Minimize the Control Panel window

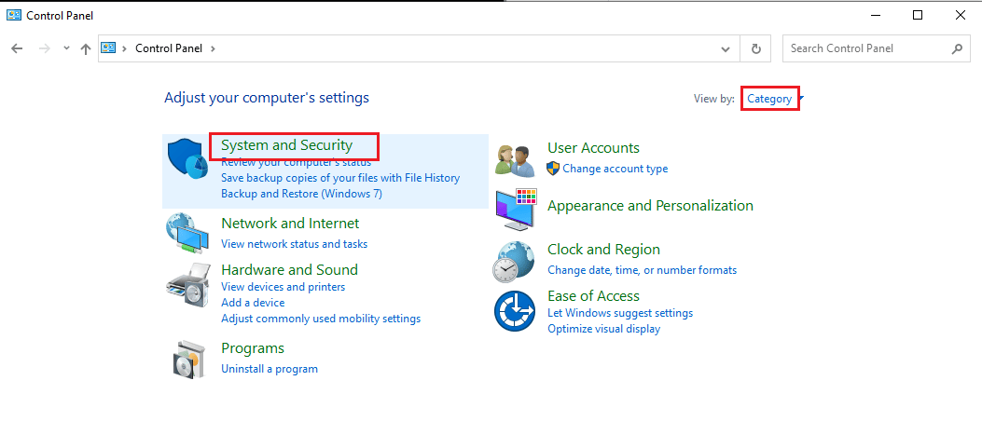875,15
